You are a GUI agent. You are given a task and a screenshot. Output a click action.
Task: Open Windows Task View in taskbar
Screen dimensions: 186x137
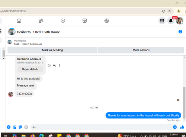pos(5,136)
